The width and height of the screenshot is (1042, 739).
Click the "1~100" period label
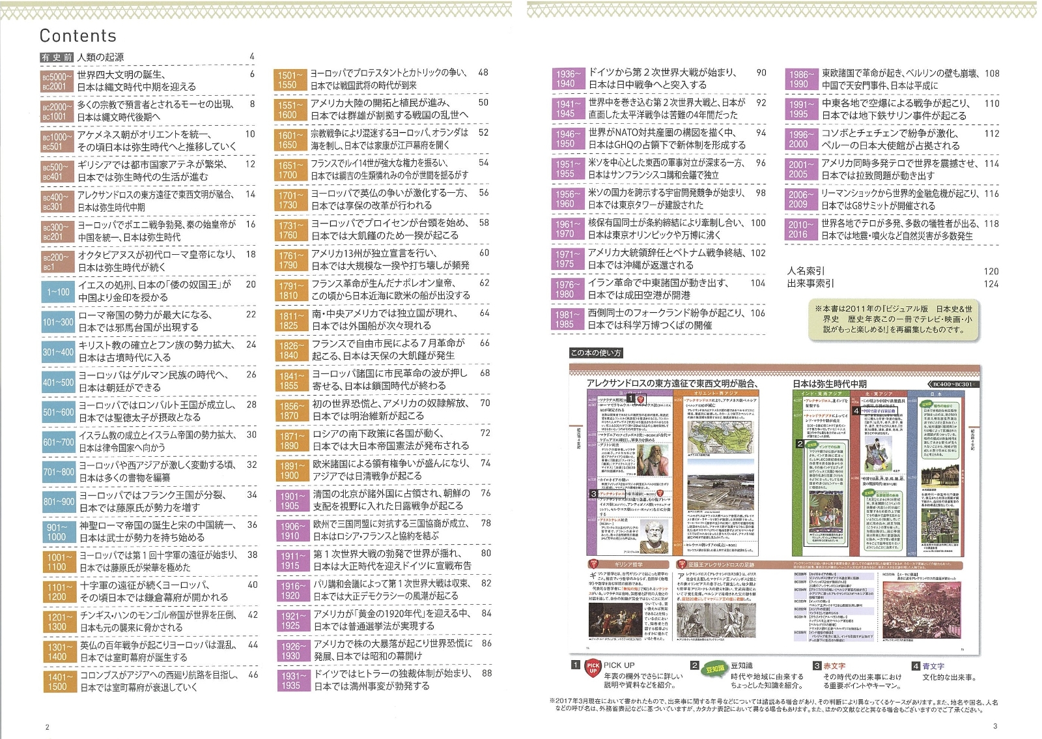pos(58,292)
